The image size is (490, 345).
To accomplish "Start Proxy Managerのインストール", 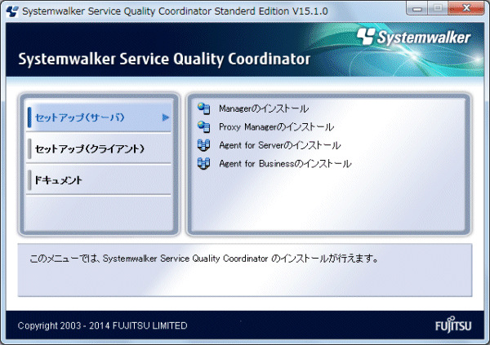I will point(276,127).
